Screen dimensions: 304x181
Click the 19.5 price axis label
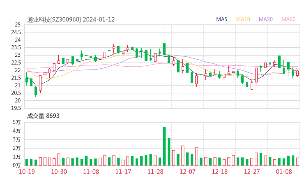click(16, 108)
